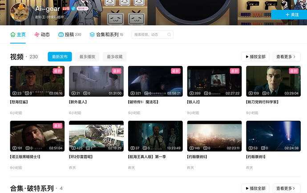This screenshot has width=307, height=193.
Task: Click the play count icon on 铁人2
Action: pyautogui.click(x=192, y=93)
